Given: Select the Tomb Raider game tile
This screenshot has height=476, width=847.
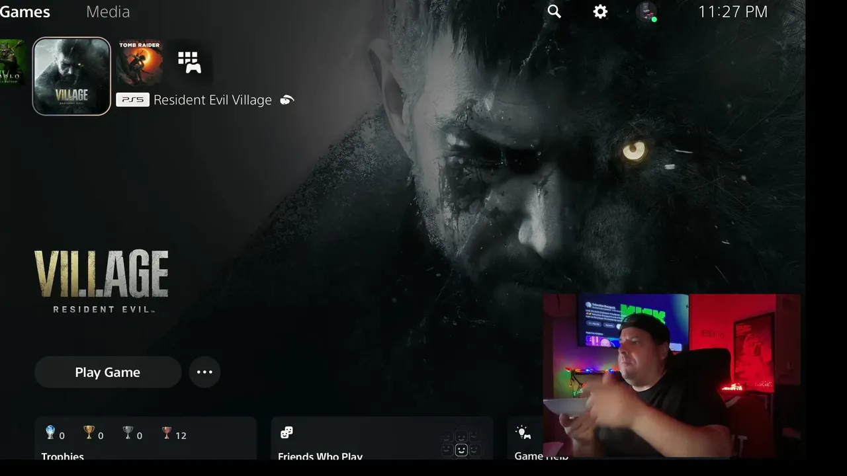Looking at the screenshot, I should tap(140, 63).
